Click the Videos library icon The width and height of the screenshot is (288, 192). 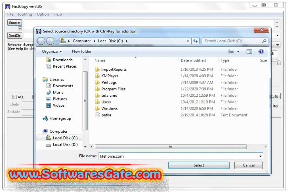pyautogui.click(x=49, y=105)
